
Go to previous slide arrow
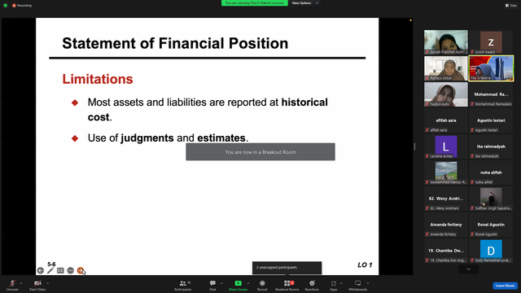click(x=41, y=270)
